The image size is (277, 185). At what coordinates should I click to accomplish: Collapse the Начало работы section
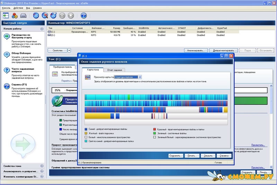tap(42, 29)
